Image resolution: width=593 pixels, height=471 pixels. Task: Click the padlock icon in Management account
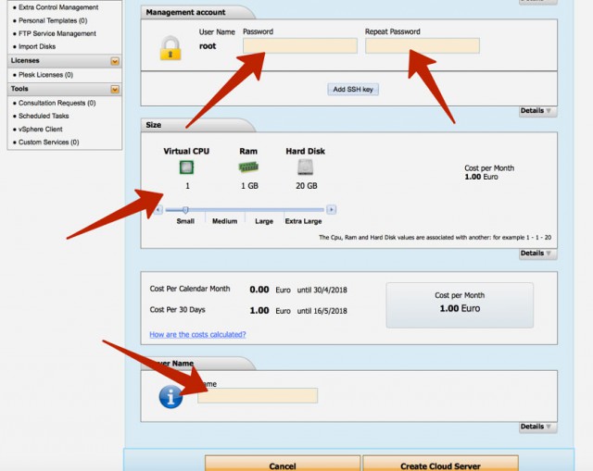tap(170, 48)
